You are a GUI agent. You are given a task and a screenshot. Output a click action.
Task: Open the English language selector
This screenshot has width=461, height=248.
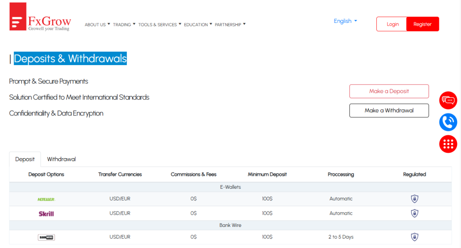[345, 21]
